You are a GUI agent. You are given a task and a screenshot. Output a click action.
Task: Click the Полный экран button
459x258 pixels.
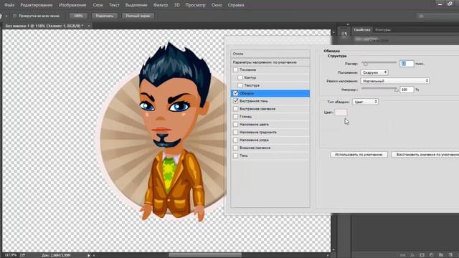138,16
